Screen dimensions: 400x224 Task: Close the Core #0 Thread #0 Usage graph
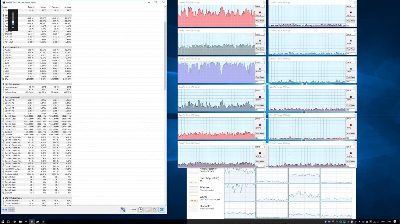coord(264,3)
